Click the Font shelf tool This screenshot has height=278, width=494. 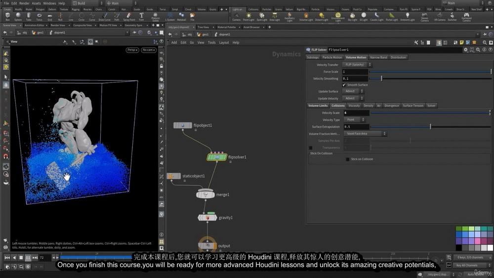[141, 17]
